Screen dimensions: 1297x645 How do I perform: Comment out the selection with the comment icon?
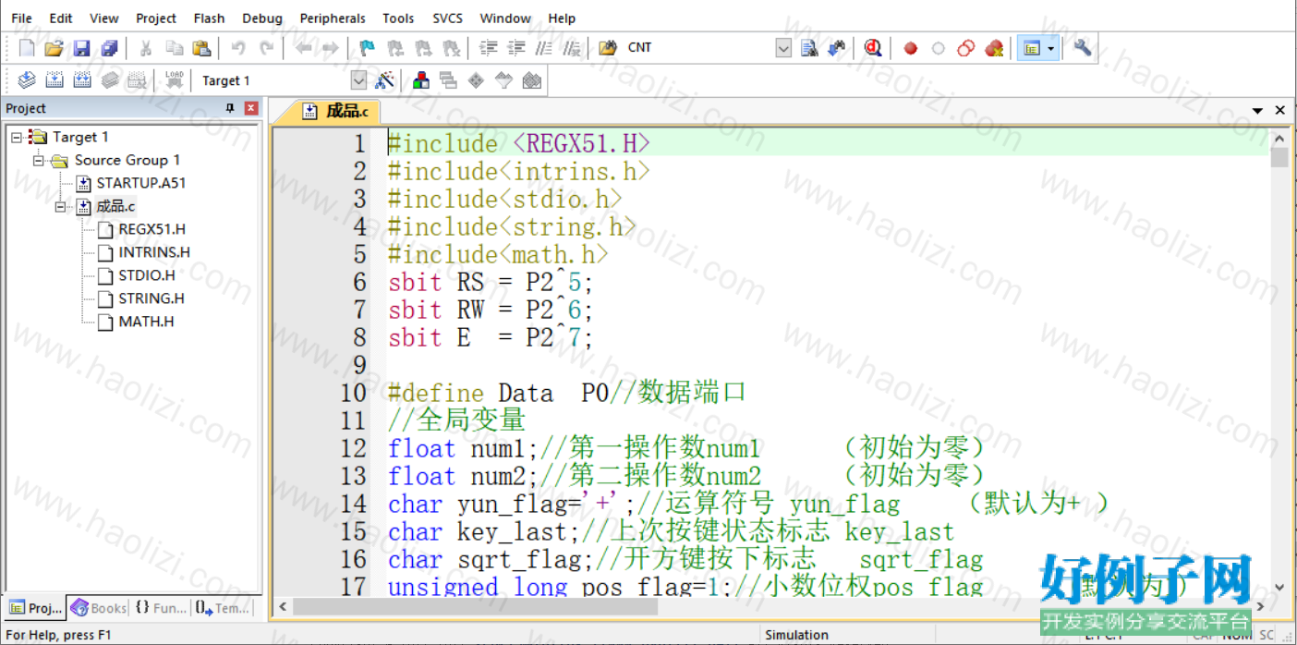(x=544, y=48)
